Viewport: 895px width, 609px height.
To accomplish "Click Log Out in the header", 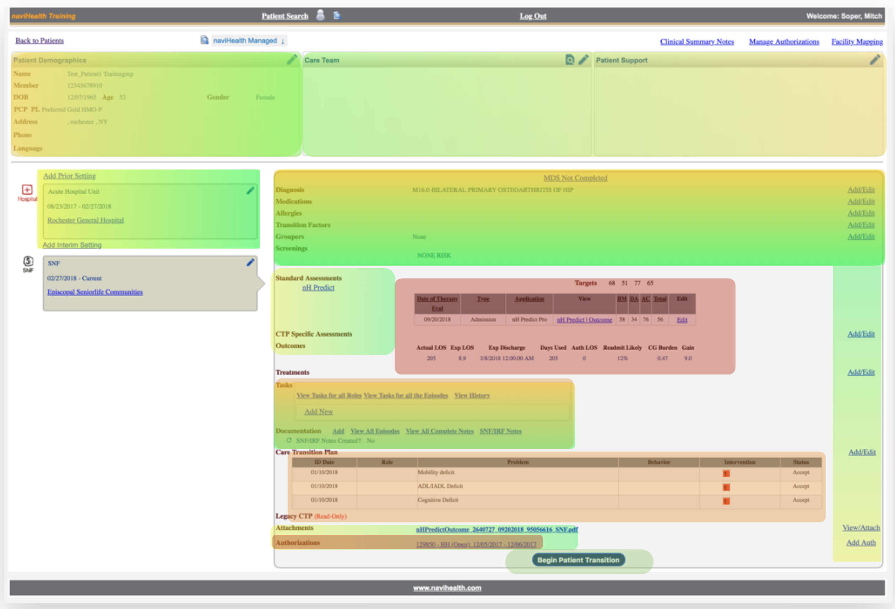I will click(533, 16).
